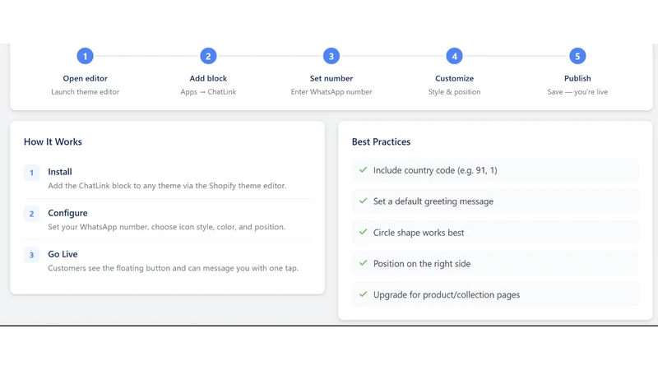Click the number 1 badge beside Install
The width and height of the screenshot is (658, 370).
[x=31, y=173]
